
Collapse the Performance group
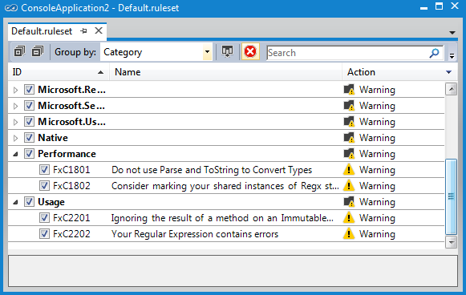[15, 154]
